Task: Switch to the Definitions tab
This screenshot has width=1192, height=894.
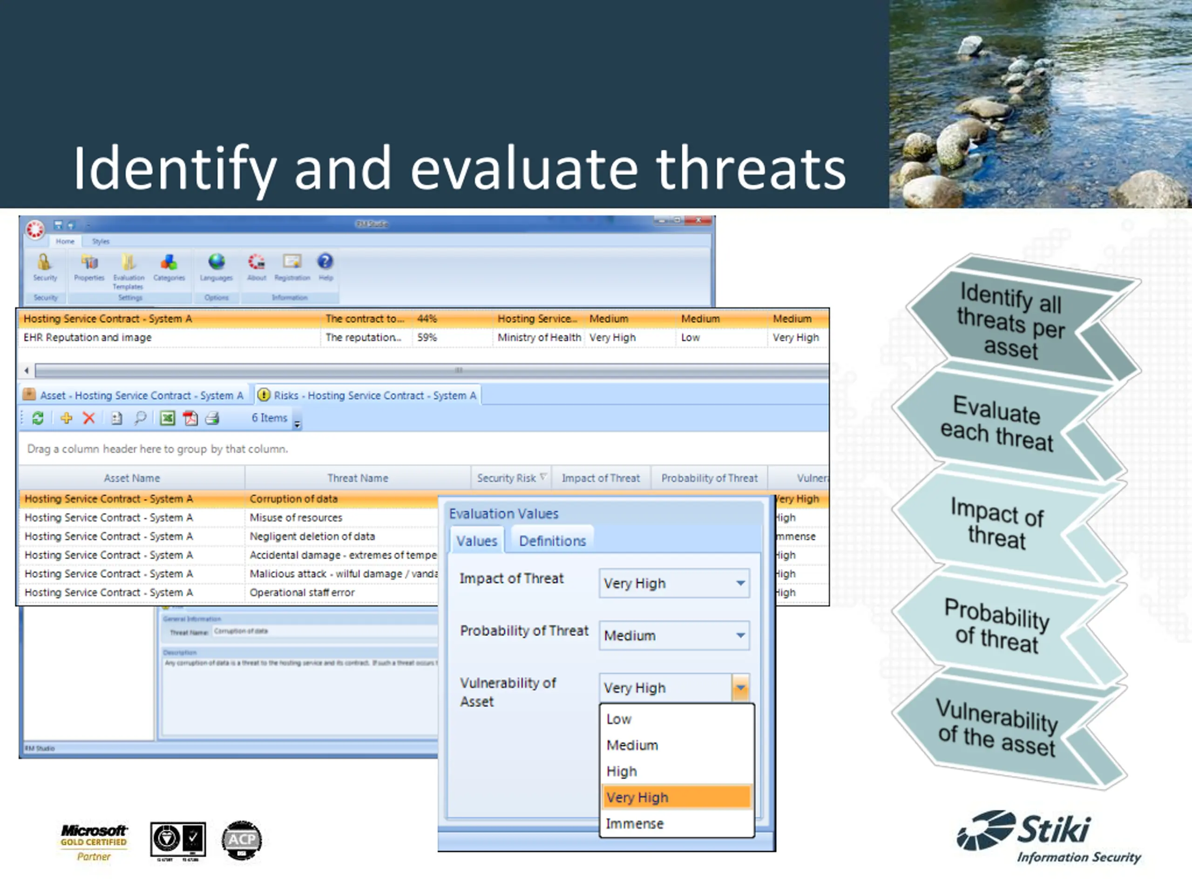Action: click(x=552, y=541)
